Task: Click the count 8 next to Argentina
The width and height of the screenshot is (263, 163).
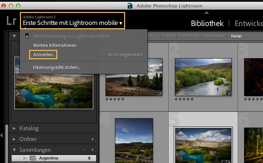Action: (x=89, y=158)
